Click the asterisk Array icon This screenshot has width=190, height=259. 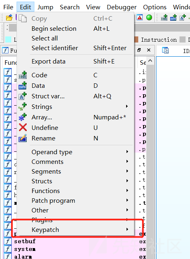[23, 117]
